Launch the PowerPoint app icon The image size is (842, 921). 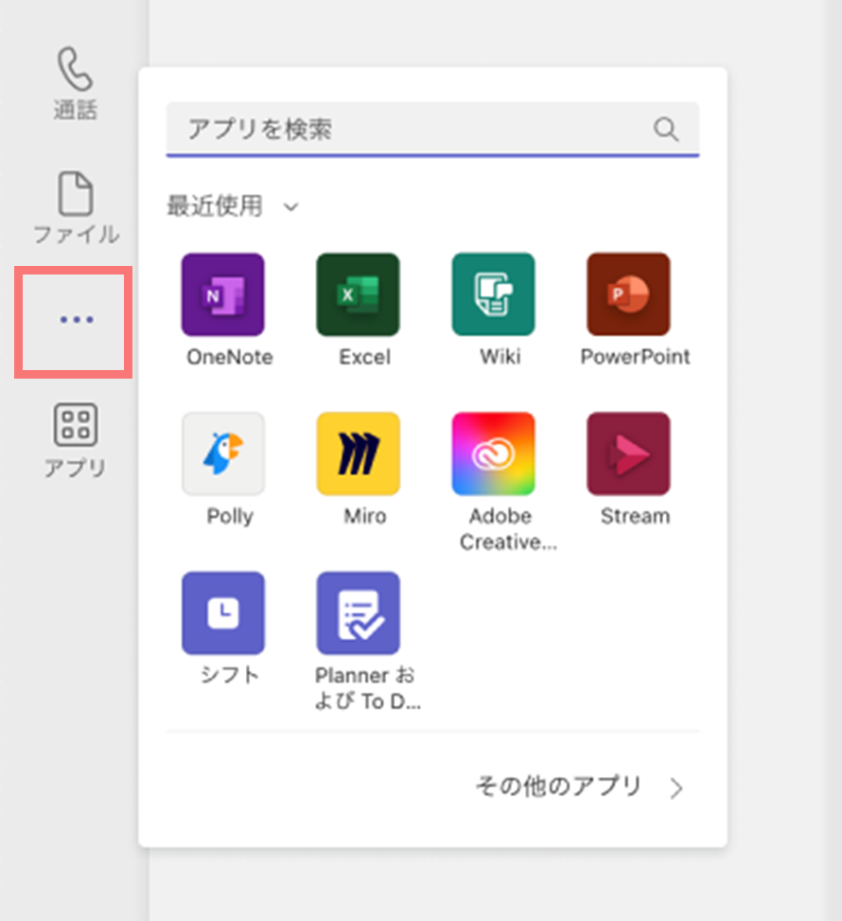(628, 294)
